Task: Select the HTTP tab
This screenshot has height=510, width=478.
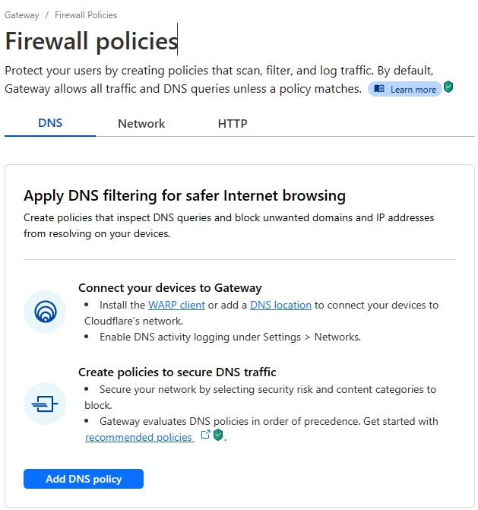Action: pos(233,123)
